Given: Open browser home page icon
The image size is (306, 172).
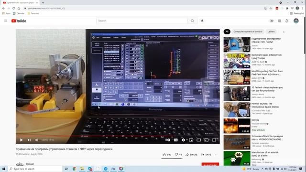Looking at the screenshot, I should coord(19,9).
